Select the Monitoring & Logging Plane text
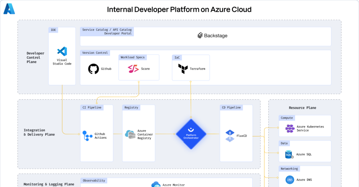 tap(49, 184)
